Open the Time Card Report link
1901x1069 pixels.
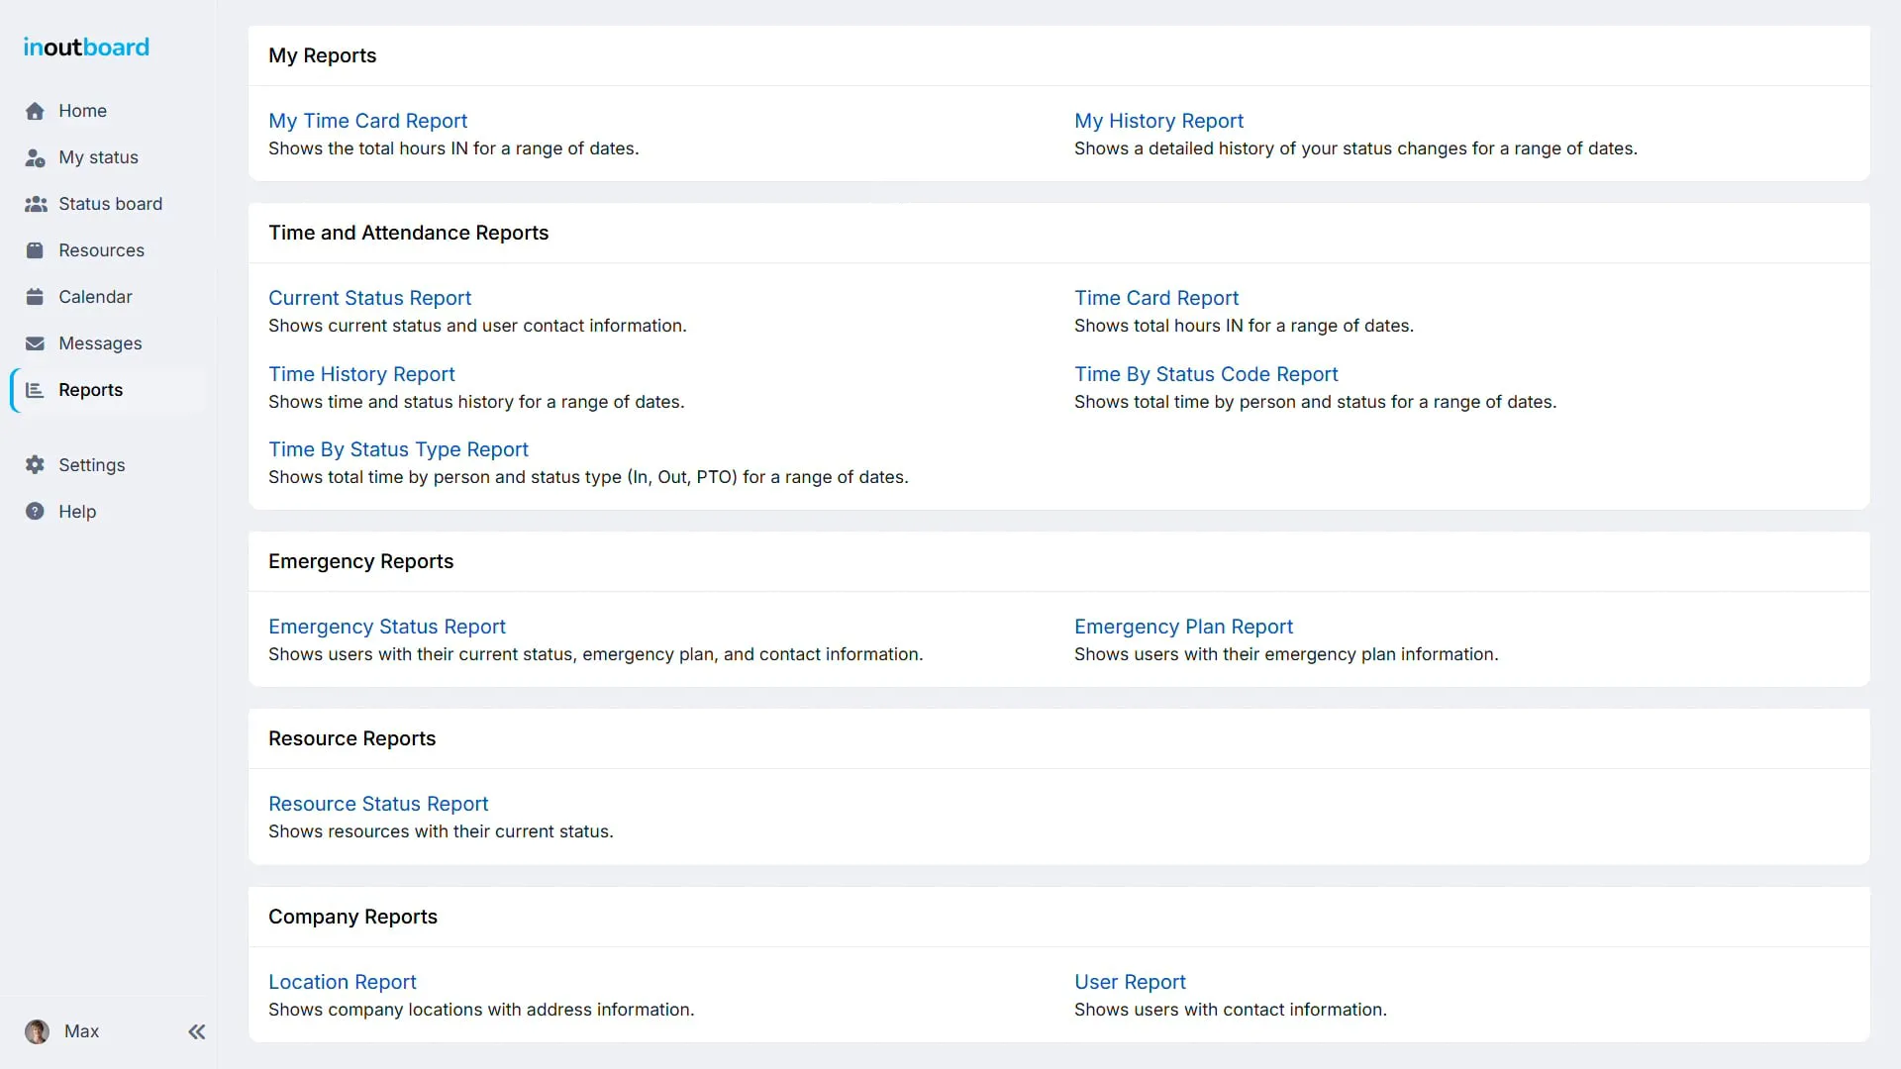coord(1156,298)
